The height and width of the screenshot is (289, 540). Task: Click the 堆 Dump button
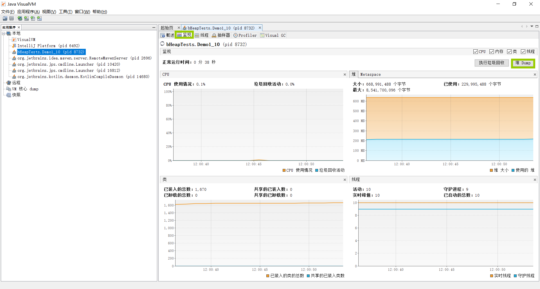pyautogui.click(x=523, y=63)
